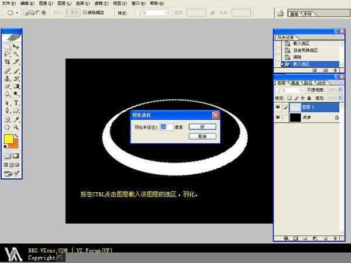
Task: Close the 羽化选区 feather dialog
Action: [215, 115]
